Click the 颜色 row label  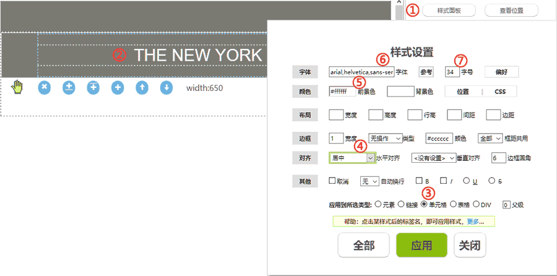[x=306, y=92]
